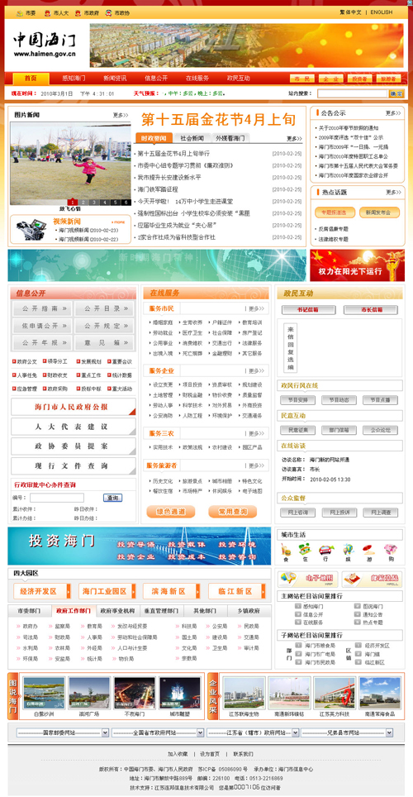Click the 书记信箱 button

[308, 309]
